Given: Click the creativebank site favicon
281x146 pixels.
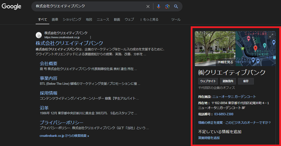Looking at the screenshot, I should click(x=39, y=35).
